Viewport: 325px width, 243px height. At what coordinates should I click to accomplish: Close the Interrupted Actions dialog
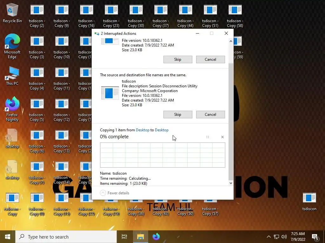point(226,33)
